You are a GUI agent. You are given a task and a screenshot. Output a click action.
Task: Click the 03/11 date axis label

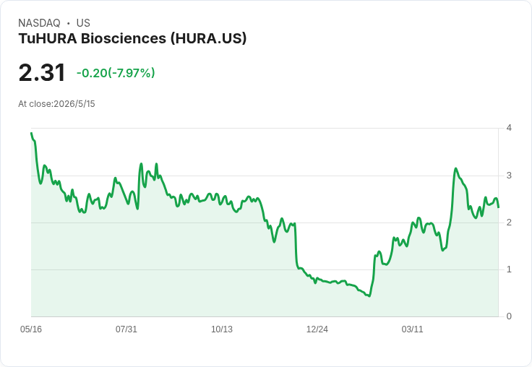[412, 329]
